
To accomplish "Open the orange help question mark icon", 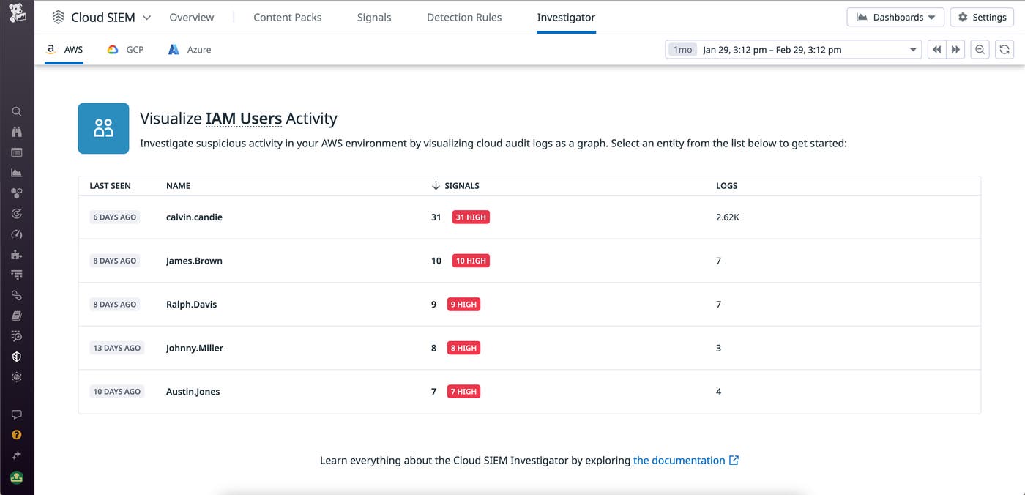I will click(17, 435).
